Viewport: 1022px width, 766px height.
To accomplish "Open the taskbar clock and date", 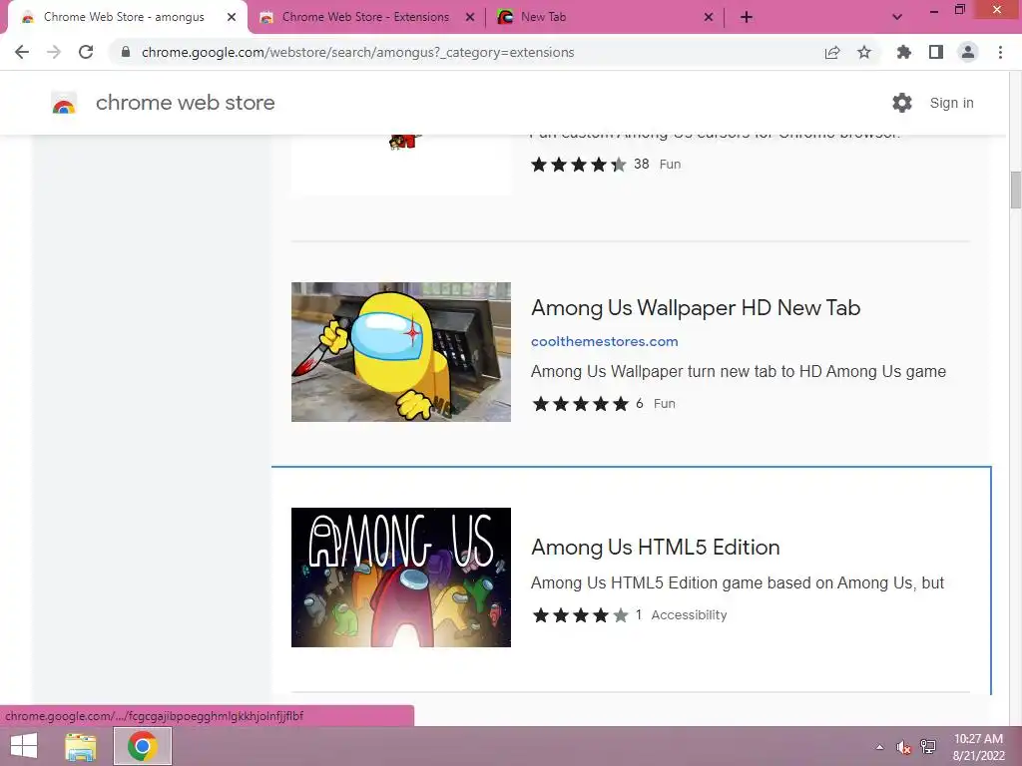I will click(978, 747).
